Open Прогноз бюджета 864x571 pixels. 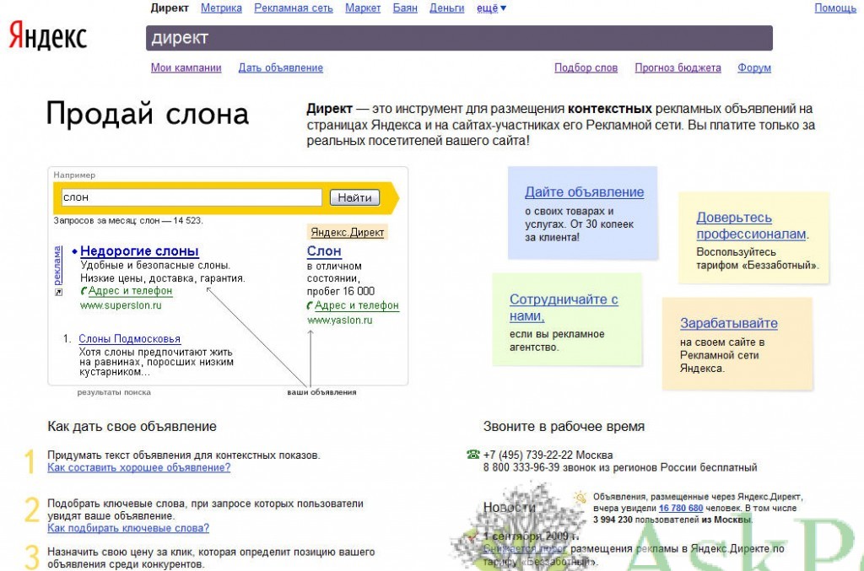[x=678, y=67]
